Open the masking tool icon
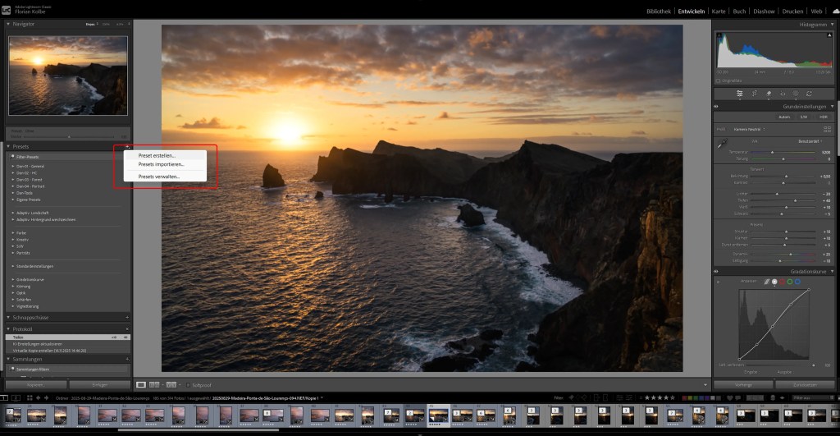The height and width of the screenshot is (436, 840). [x=796, y=94]
